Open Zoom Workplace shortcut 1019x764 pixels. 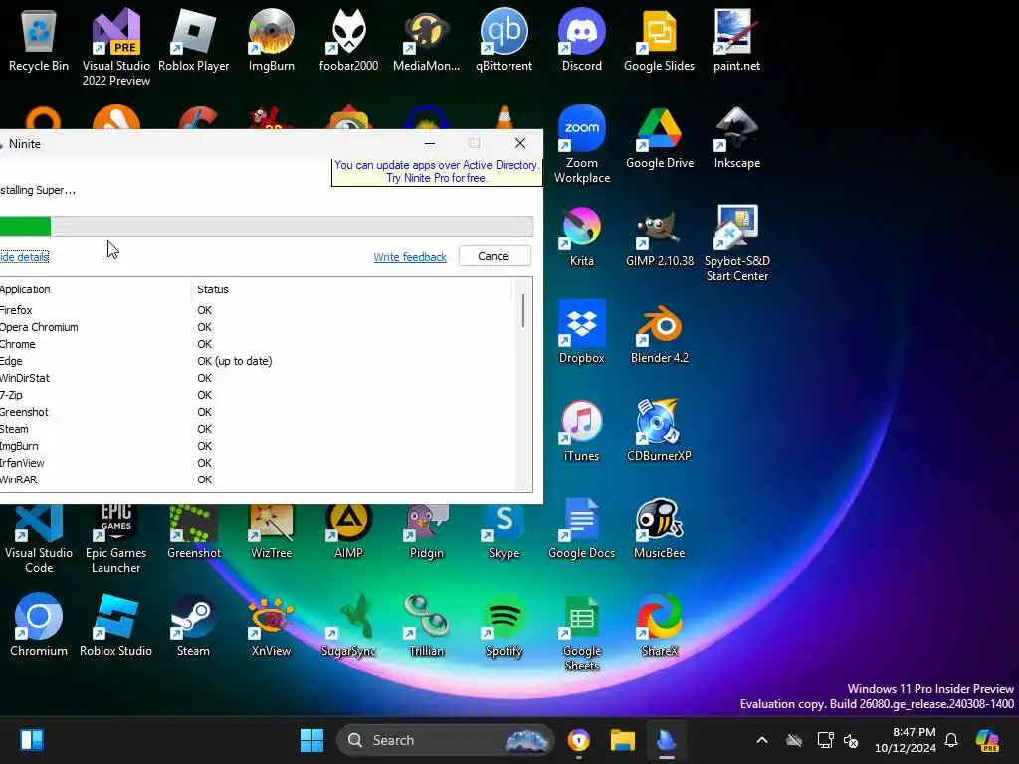click(581, 144)
